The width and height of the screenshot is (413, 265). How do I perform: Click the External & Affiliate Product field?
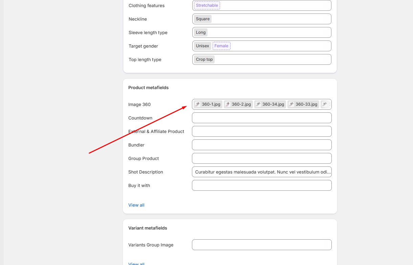(x=261, y=131)
